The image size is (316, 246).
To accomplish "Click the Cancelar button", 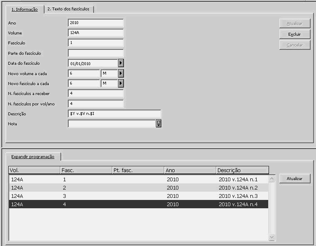I will point(295,45).
